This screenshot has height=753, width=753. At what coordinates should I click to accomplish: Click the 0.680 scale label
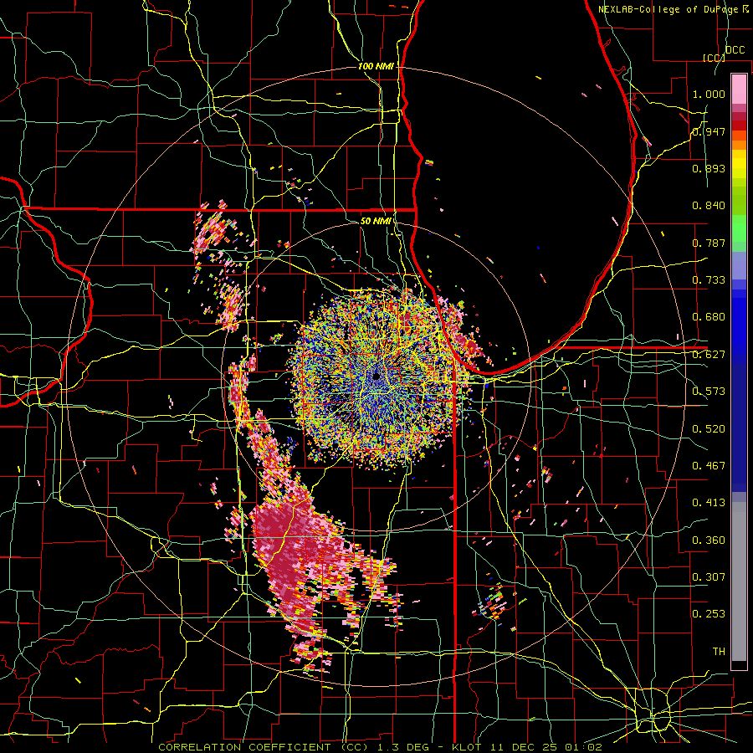click(709, 317)
